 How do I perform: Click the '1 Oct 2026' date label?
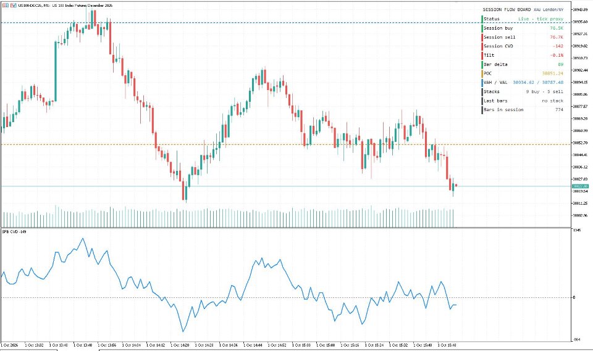point(9,345)
